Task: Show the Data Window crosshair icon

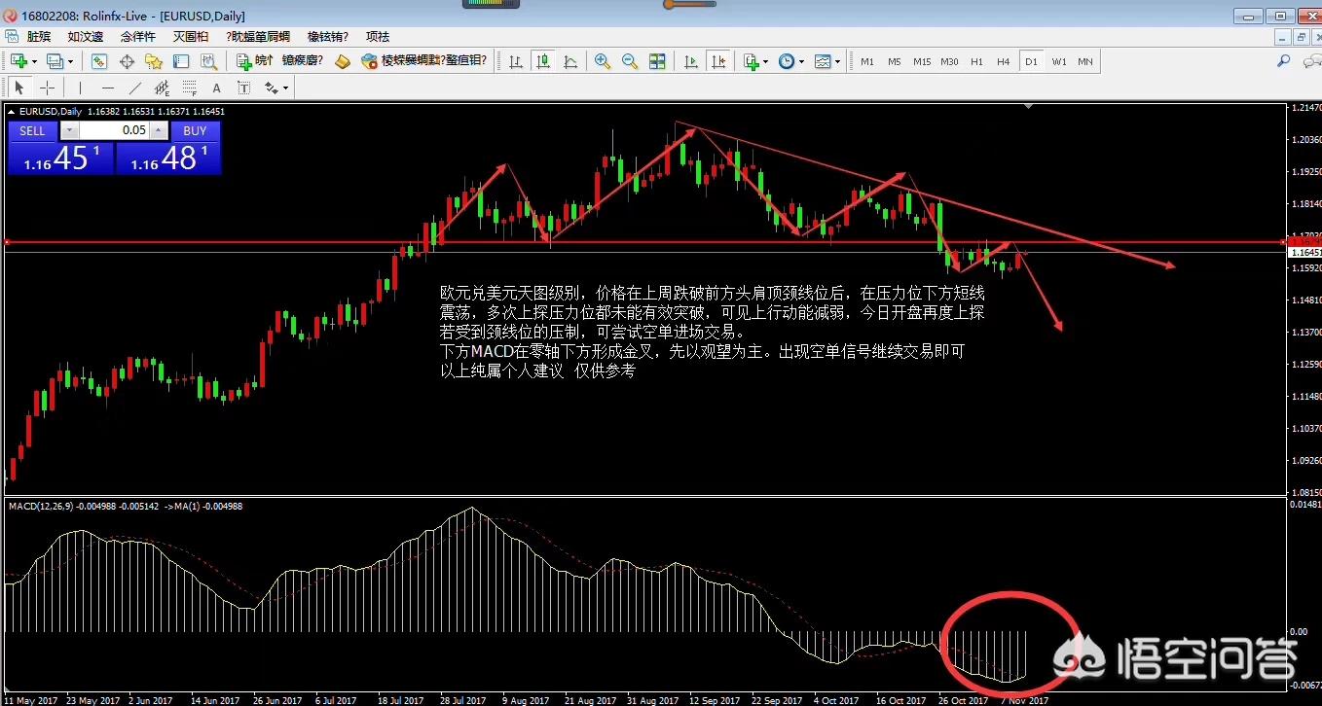Action: (127, 61)
